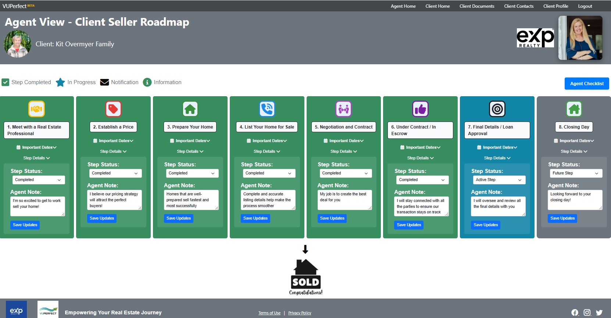This screenshot has height=318, width=611.
Task: Click the Prepare Your Home house icon
Action: (x=190, y=109)
